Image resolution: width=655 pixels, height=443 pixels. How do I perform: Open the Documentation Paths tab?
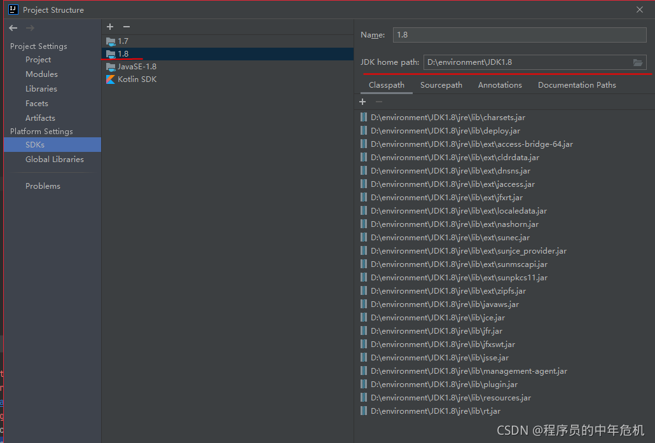point(577,85)
